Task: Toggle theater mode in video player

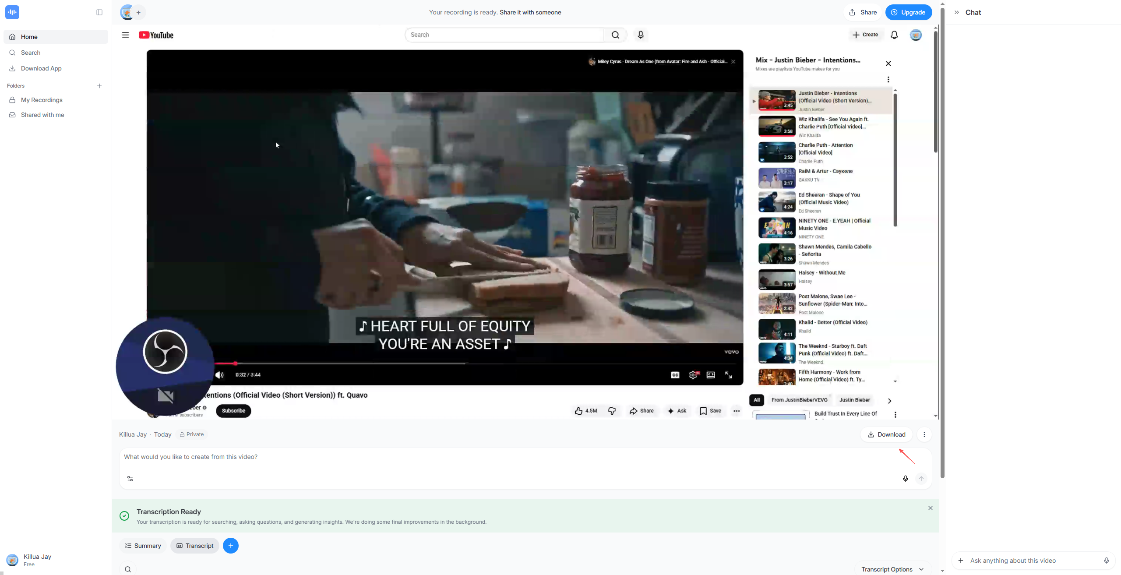Action: point(711,375)
